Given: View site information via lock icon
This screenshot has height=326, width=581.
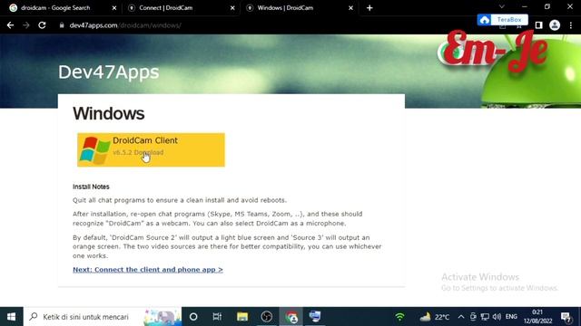Looking at the screenshot, I should (62, 25).
